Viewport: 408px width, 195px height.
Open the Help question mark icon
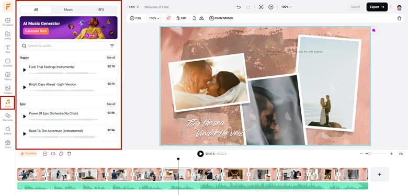coord(271,7)
